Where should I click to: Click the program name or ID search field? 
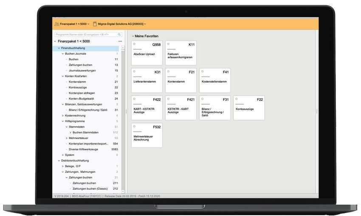tap(85, 34)
